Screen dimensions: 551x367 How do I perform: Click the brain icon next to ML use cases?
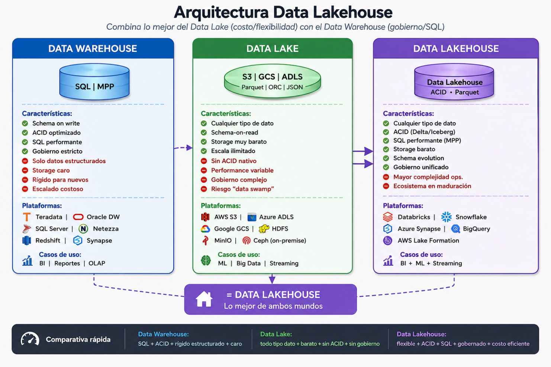coord(206,260)
